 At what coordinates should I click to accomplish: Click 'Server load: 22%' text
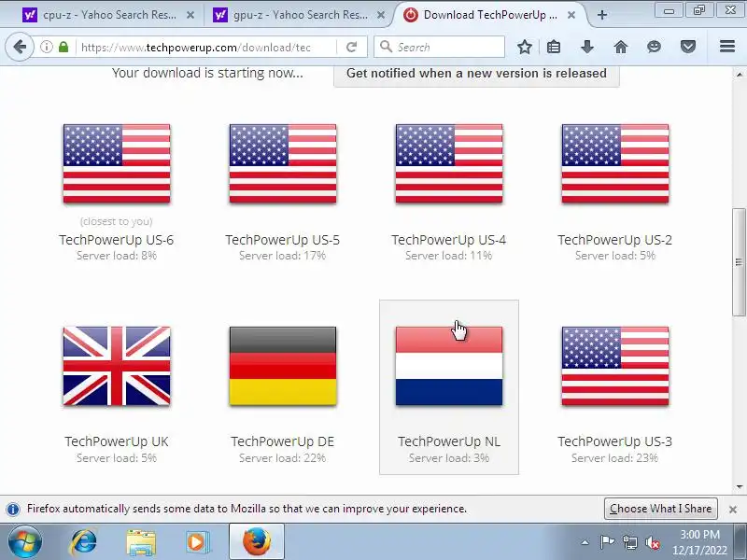click(x=283, y=458)
